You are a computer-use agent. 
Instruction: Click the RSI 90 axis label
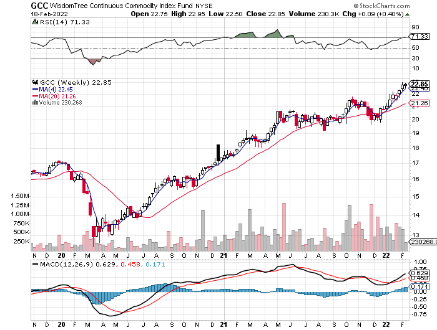(x=415, y=27)
